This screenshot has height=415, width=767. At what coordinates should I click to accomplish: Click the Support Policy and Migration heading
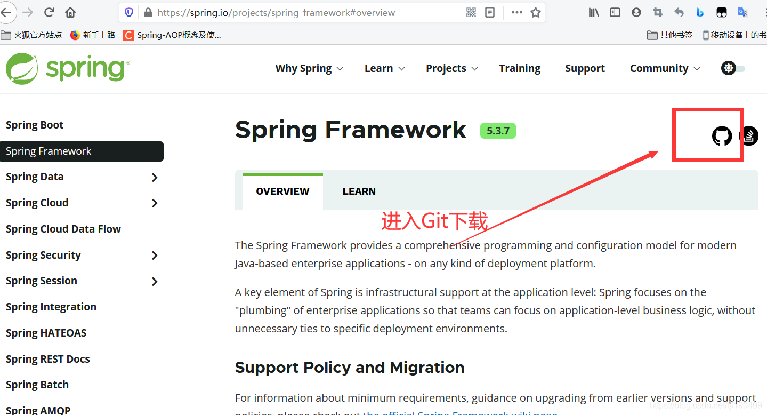pos(350,368)
